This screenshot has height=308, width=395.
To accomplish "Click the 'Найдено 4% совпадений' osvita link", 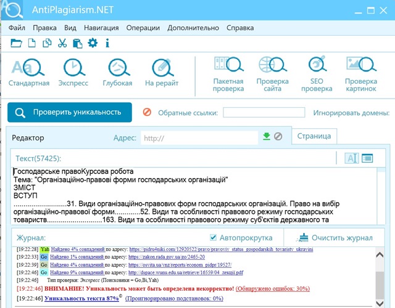I will tap(77, 265).
